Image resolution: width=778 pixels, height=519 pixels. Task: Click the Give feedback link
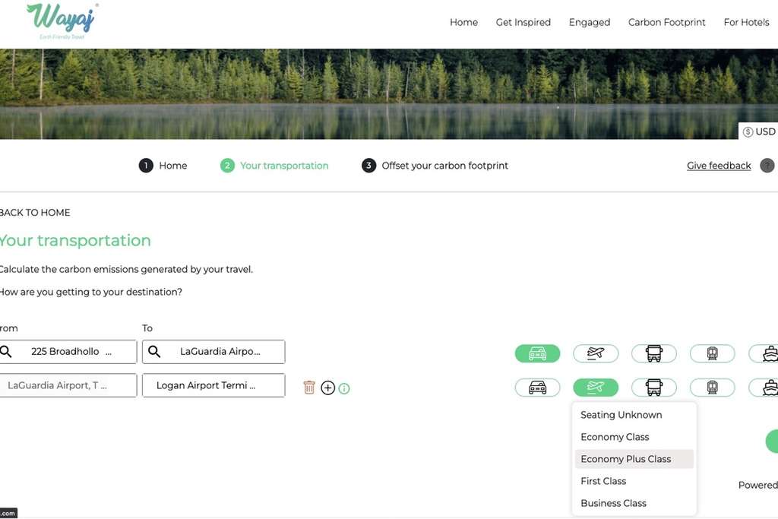point(718,165)
